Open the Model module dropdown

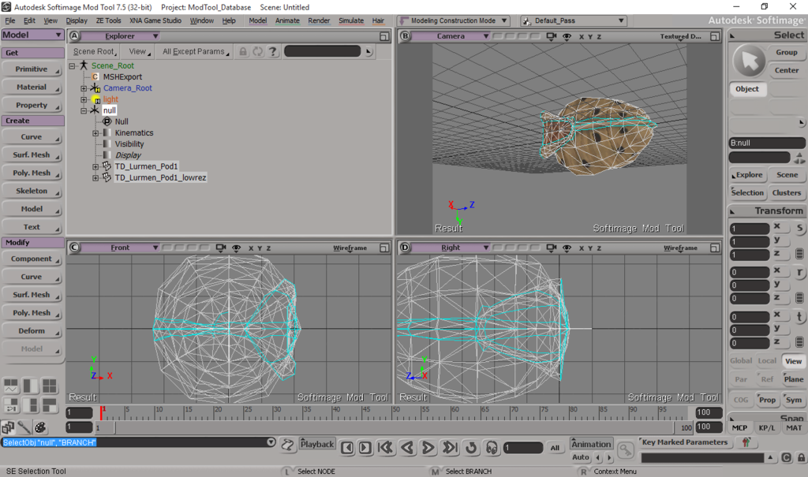(32, 35)
